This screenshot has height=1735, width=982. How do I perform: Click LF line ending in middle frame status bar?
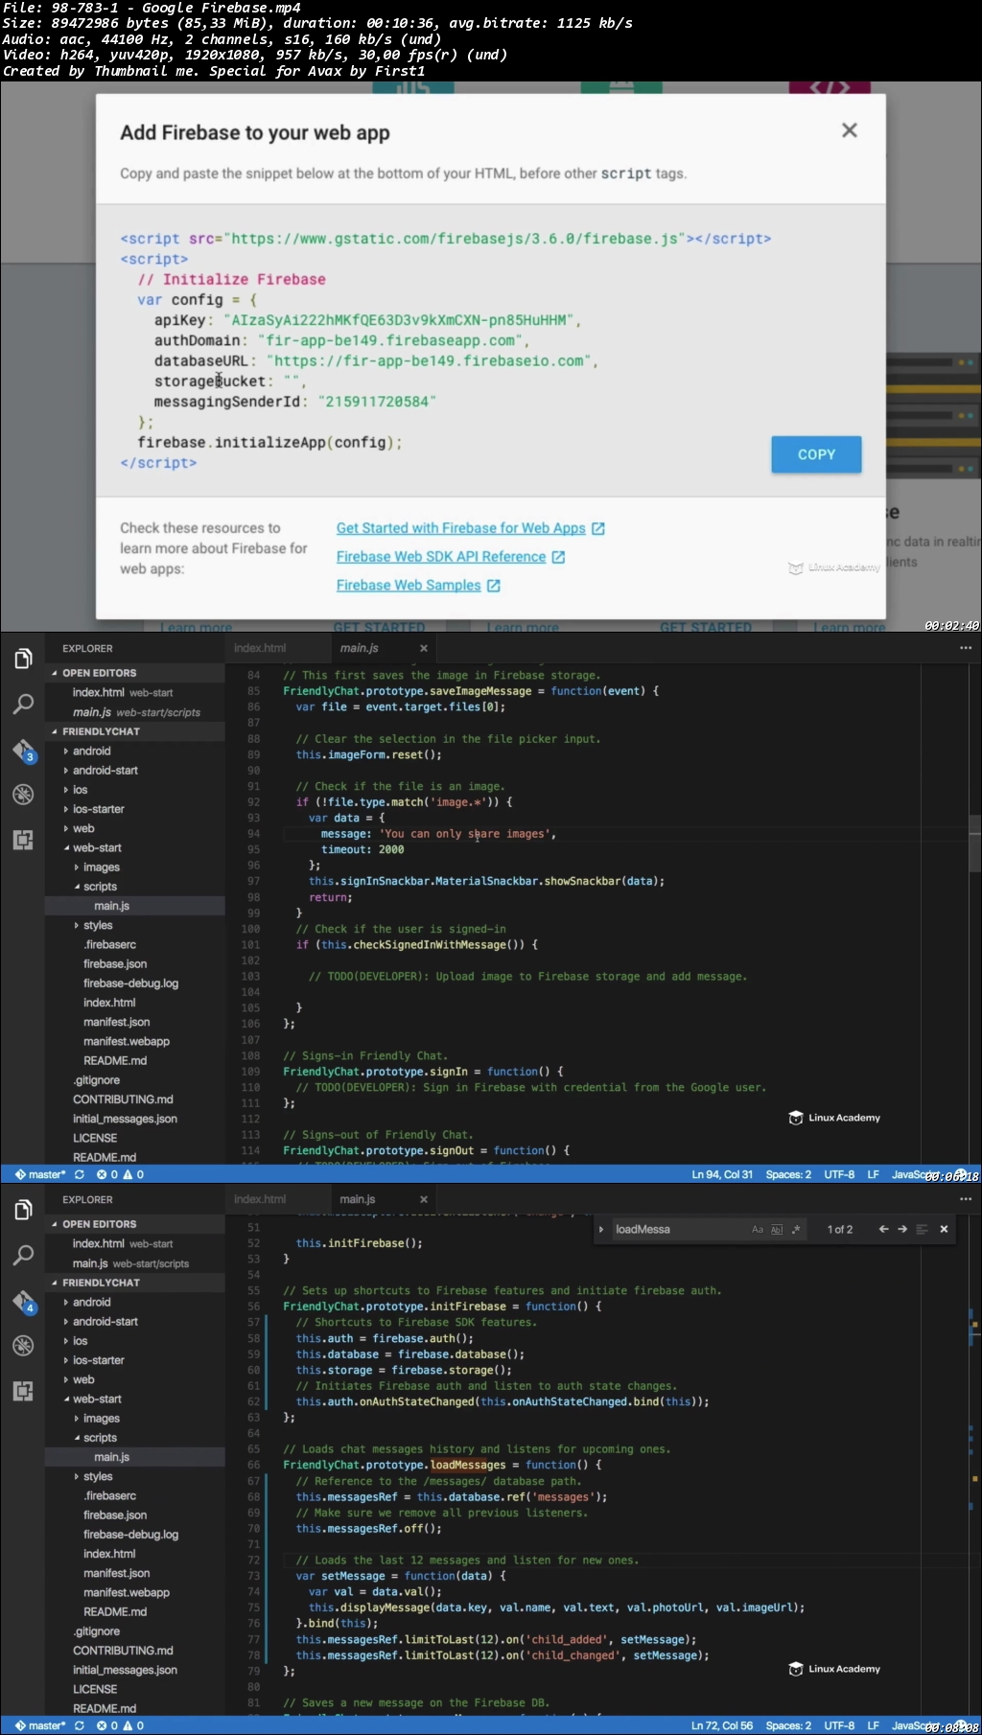(x=873, y=1174)
